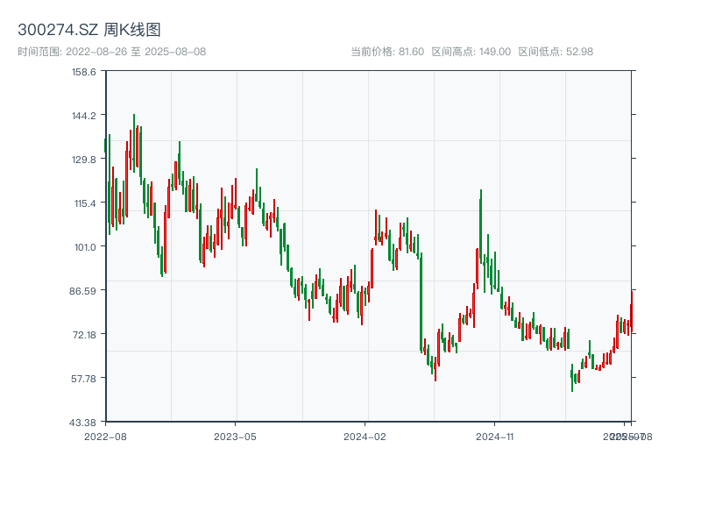The height and width of the screenshot is (526, 701).
Task: Click x-axis label 2024-11
Action: (x=495, y=437)
